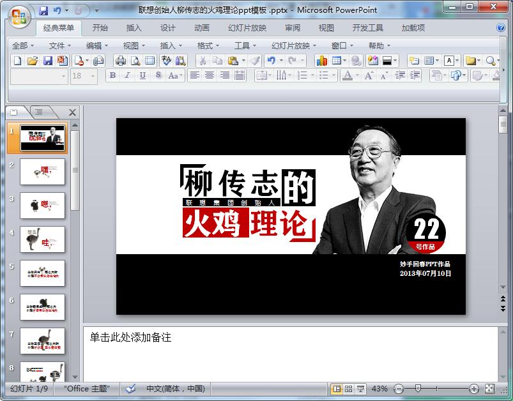Click the Copy icon in toolbar
This screenshot has width=513, height=401.
coord(217,61)
